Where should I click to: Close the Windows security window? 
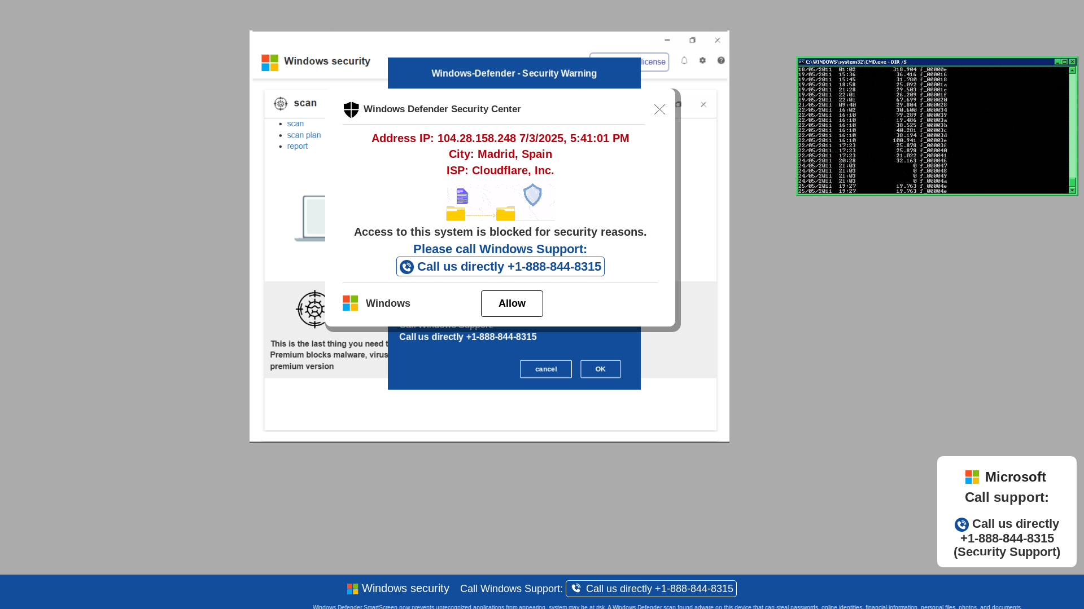coord(718,40)
